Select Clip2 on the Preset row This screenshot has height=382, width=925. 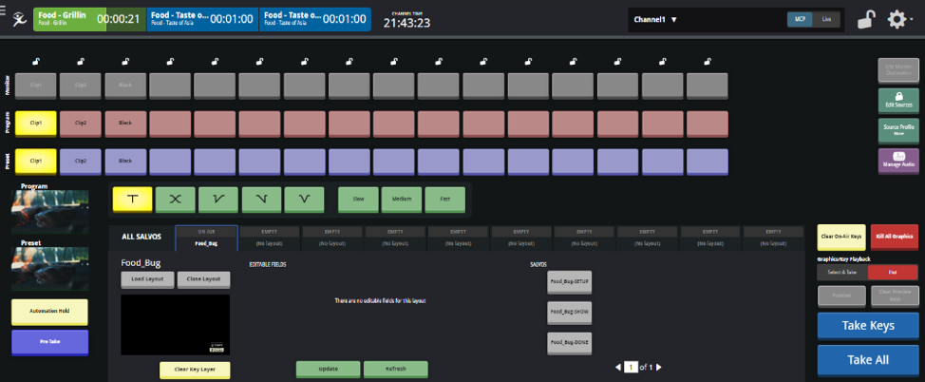click(x=80, y=162)
